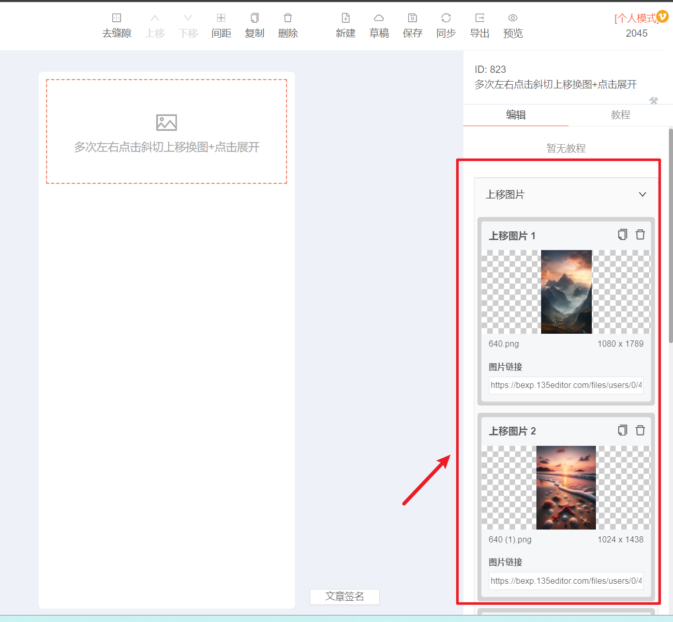
Task: Click the 上移图片 2 beach thumbnail
Action: coord(566,488)
